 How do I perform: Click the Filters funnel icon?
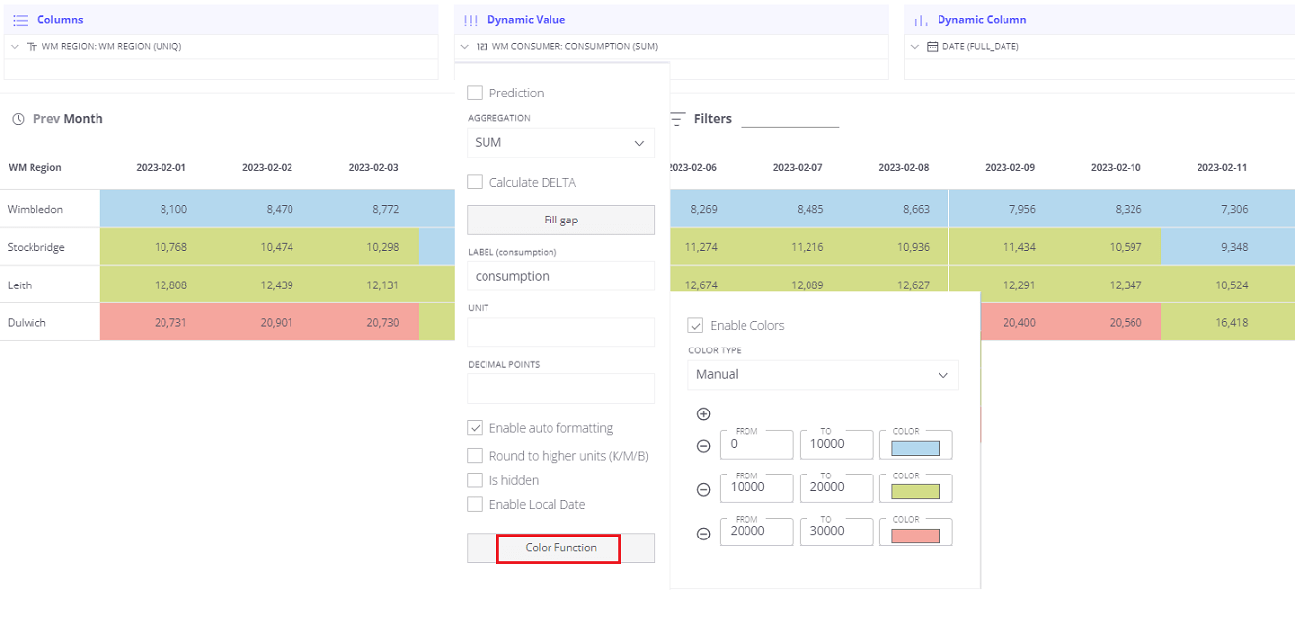pos(677,118)
